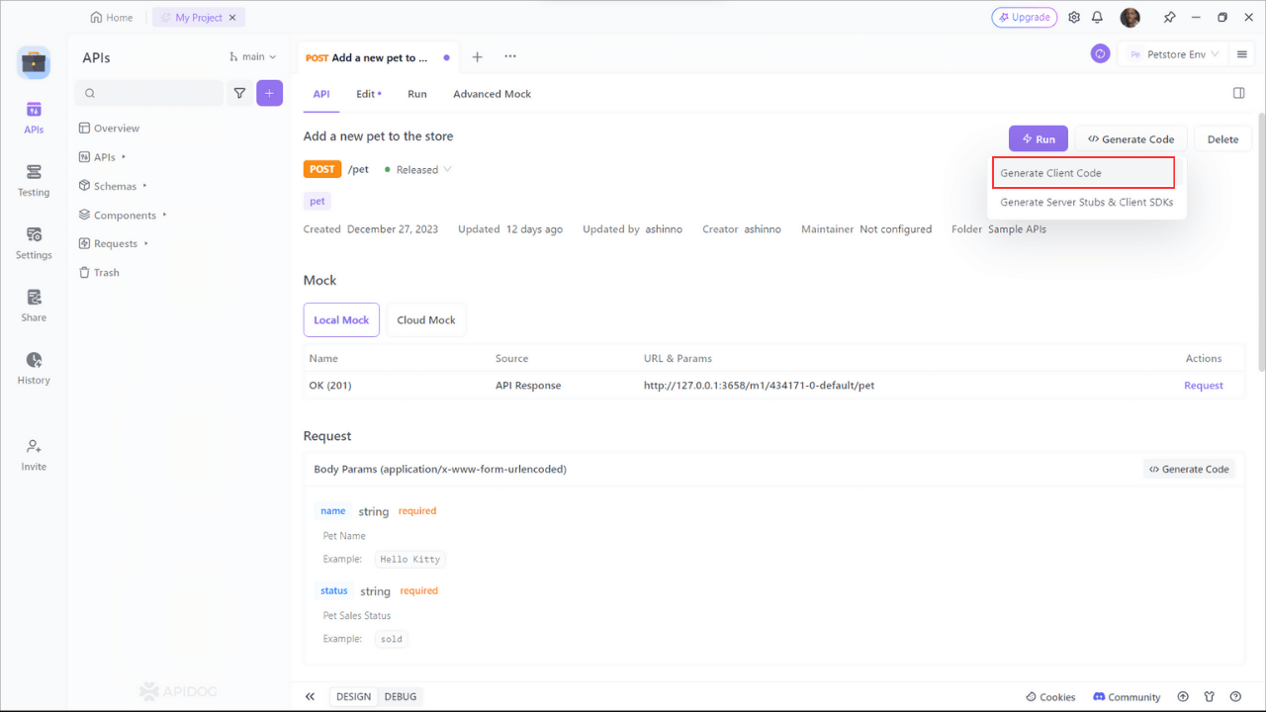Image resolution: width=1266 pixels, height=712 pixels.
Task: Click the mock URL http://127.0.0.1:3658 text
Action: [x=759, y=386]
